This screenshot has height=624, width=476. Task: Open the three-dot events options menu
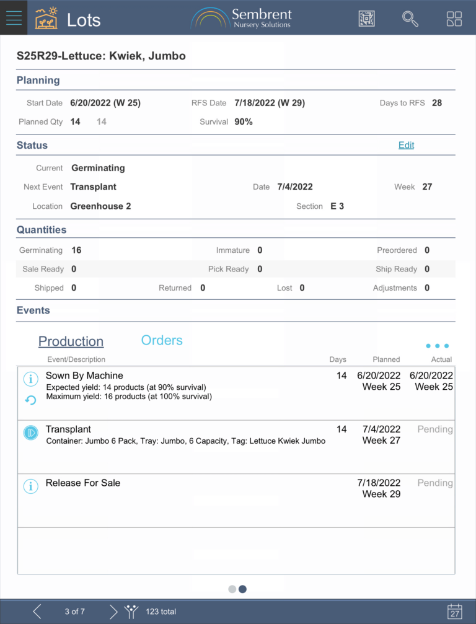coord(438,346)
